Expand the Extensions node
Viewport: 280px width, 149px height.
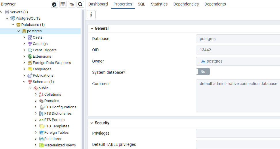(24, 56)
